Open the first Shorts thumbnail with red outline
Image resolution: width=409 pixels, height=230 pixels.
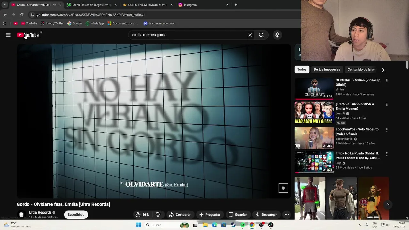coord(310,198)
